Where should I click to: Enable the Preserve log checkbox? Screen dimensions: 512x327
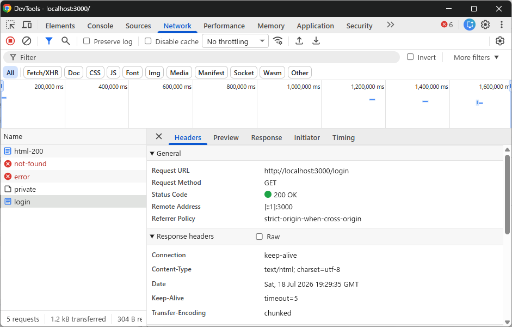(x=87, y=41)
